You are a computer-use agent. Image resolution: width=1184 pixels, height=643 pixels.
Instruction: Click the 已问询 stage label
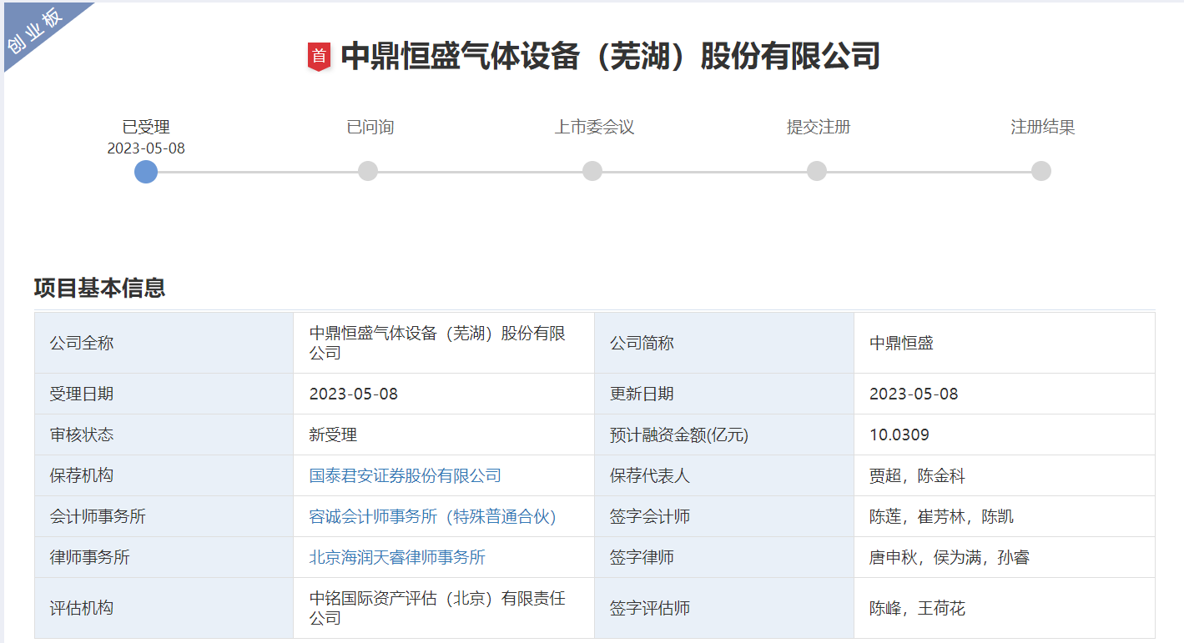pos(370,128)
